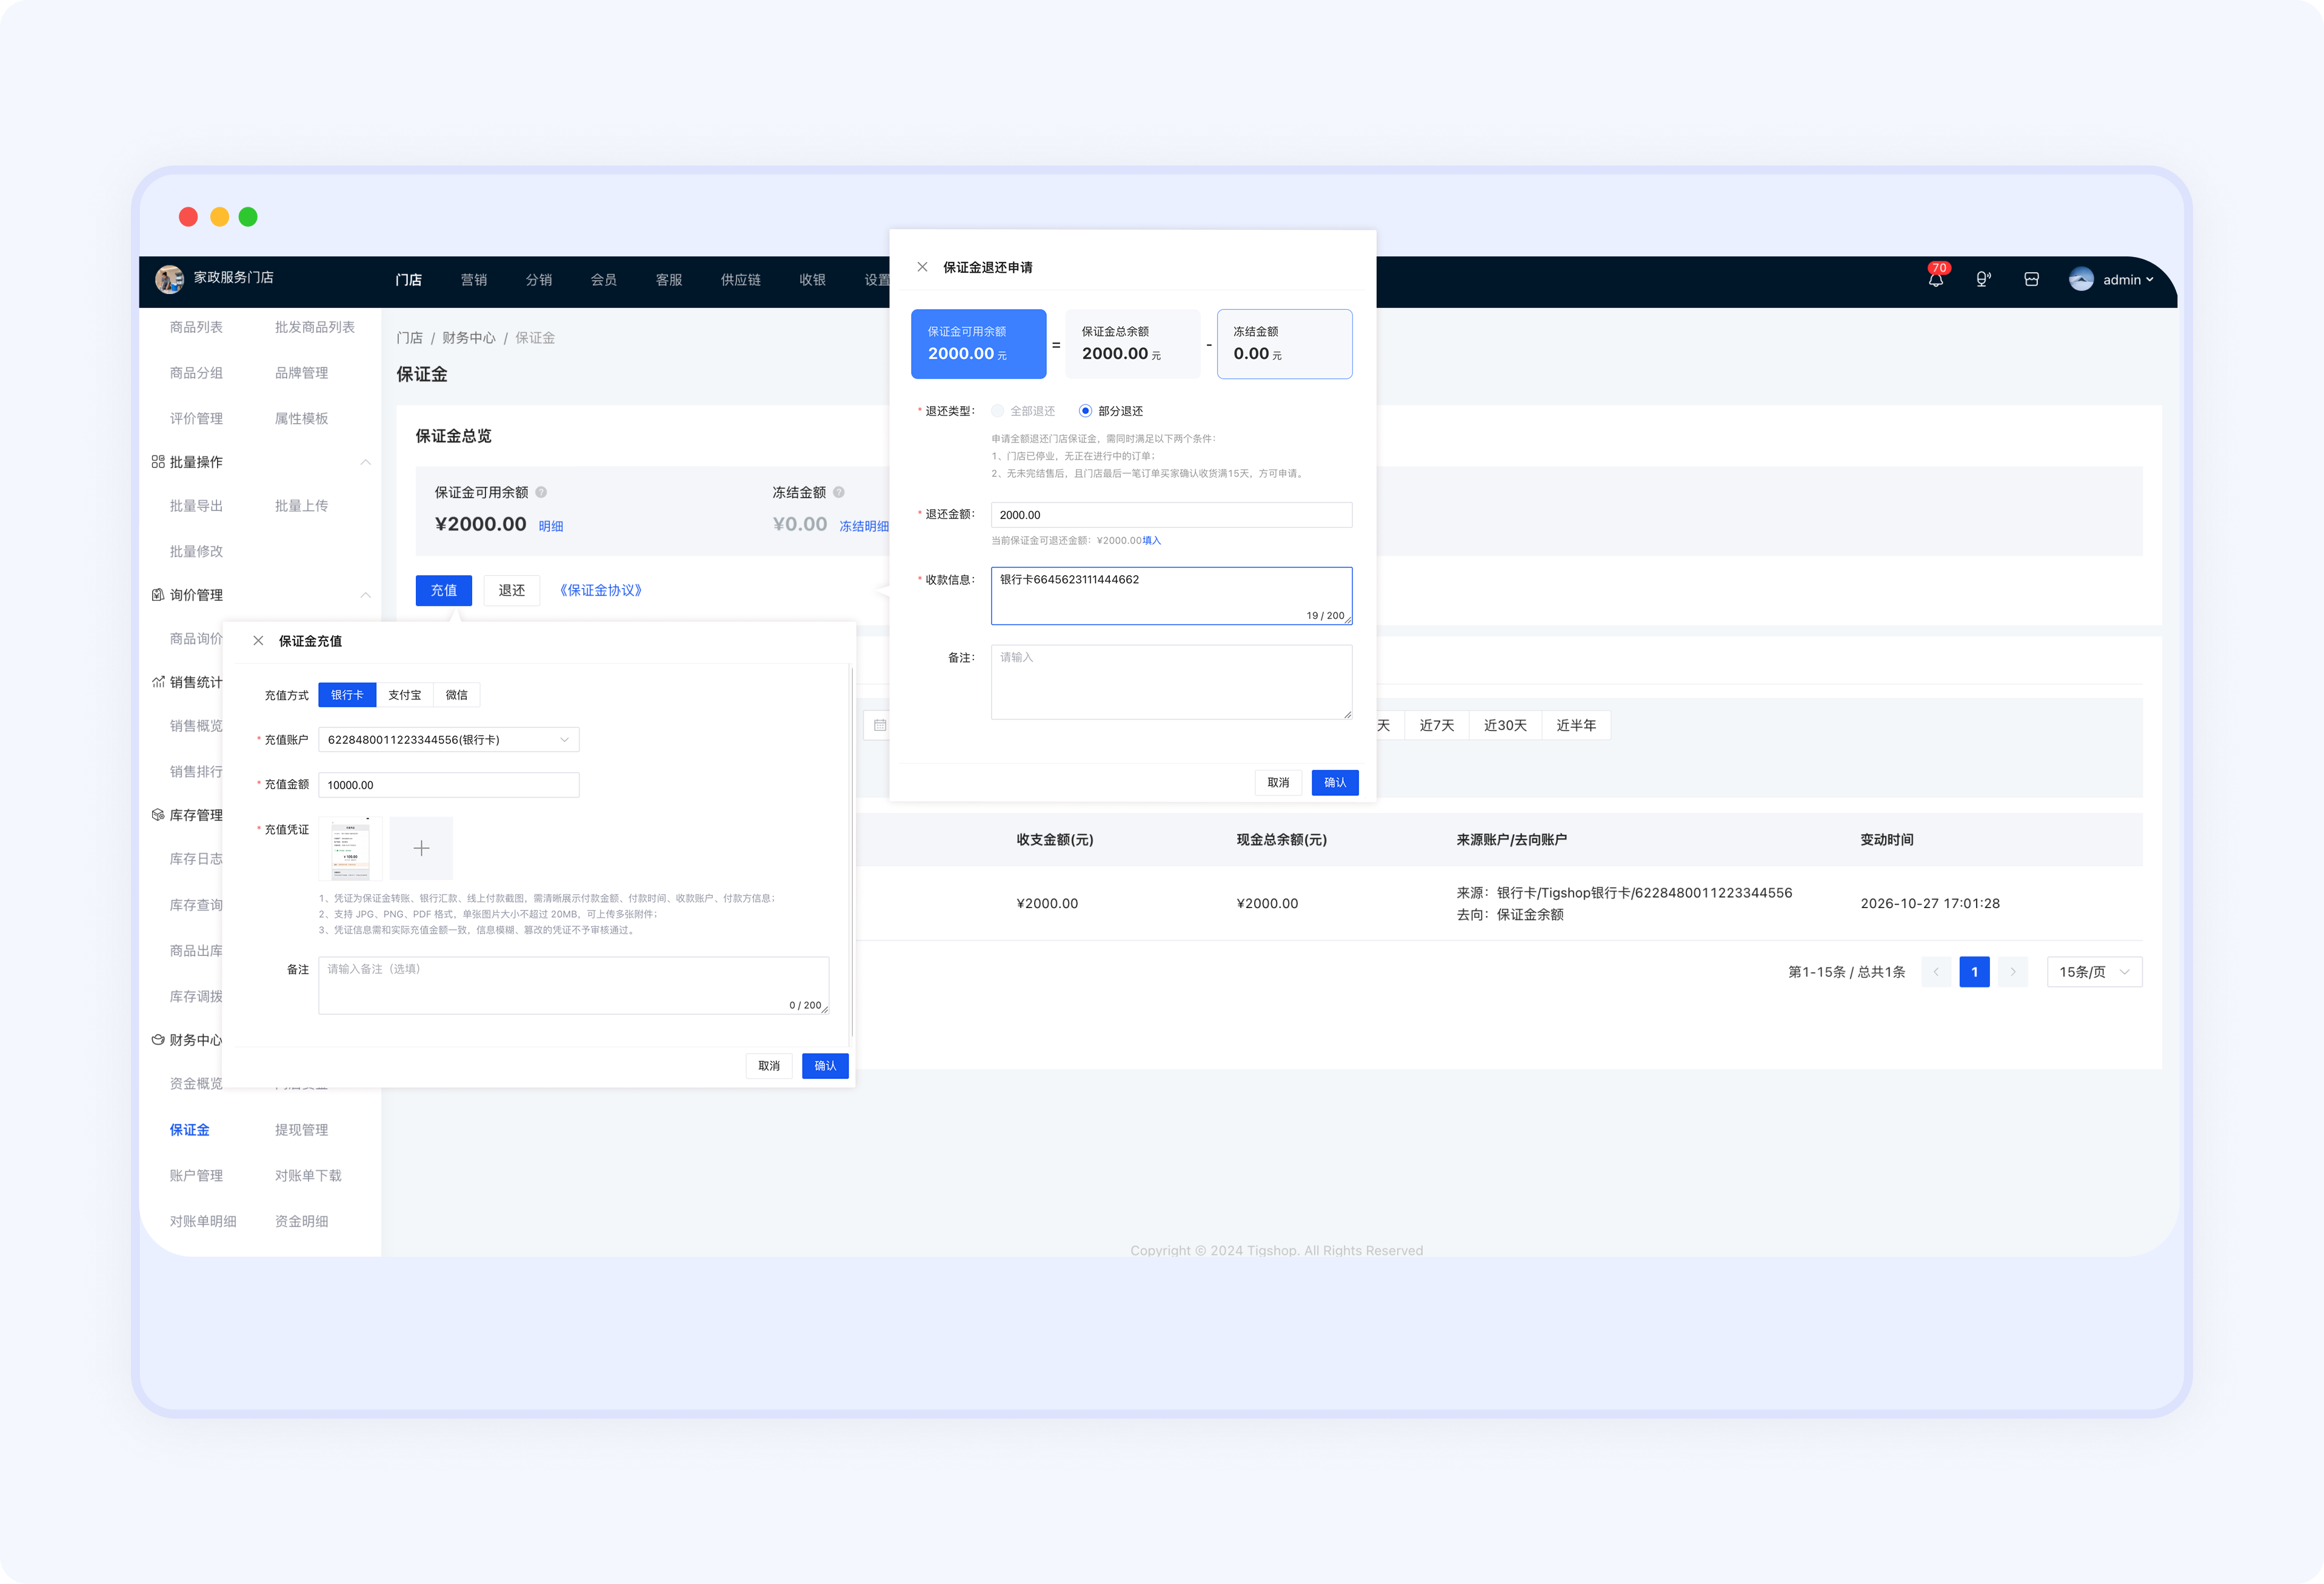Cancel the 保证金充值 dialog
Screen dimensions: 2324x1584
coord(769,1066)
